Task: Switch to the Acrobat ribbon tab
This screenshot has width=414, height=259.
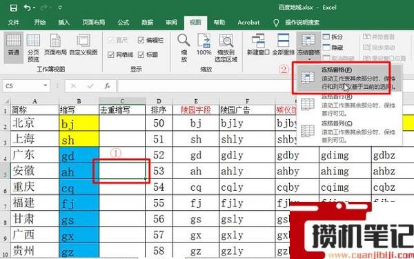Action: click(248, 23)
